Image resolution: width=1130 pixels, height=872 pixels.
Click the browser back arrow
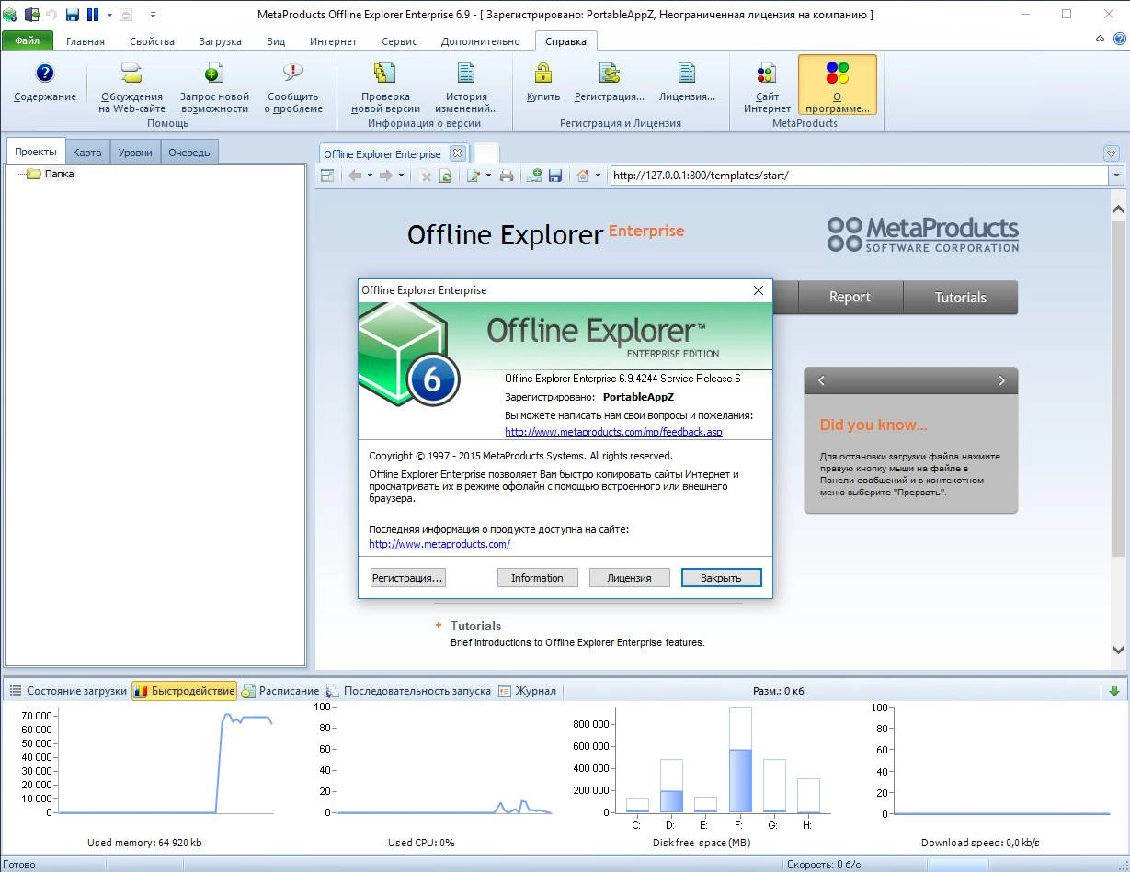(355, 176)
